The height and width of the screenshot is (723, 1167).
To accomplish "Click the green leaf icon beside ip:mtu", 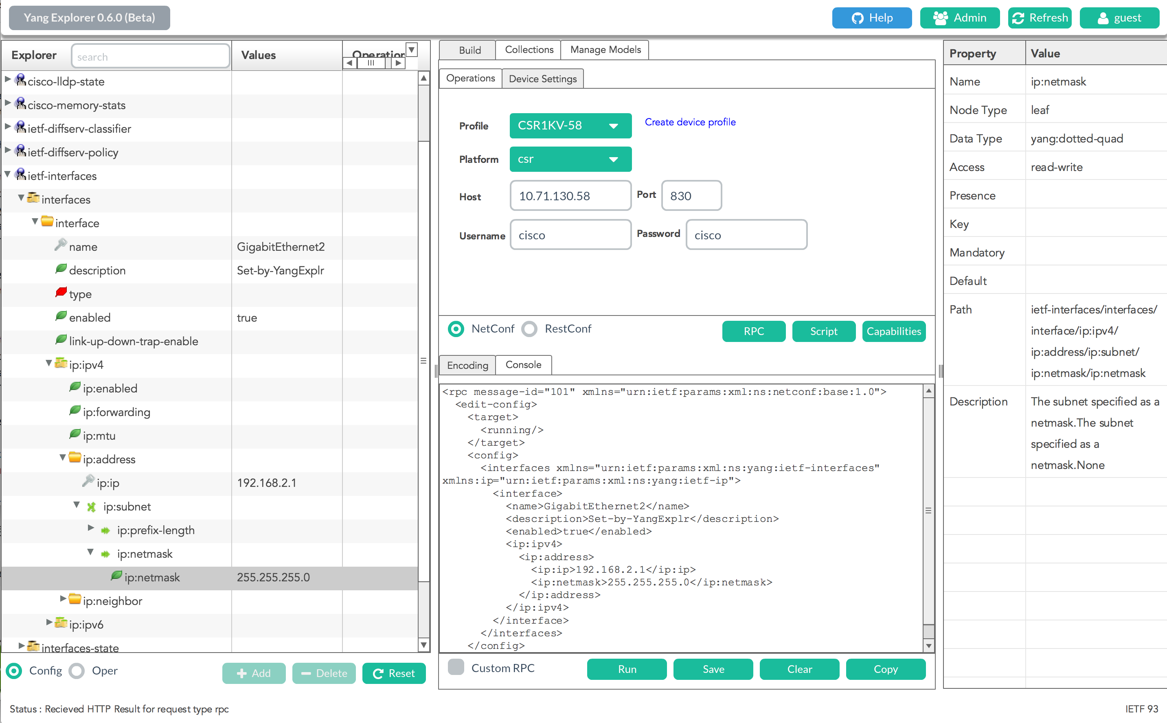I will (75, 434).
